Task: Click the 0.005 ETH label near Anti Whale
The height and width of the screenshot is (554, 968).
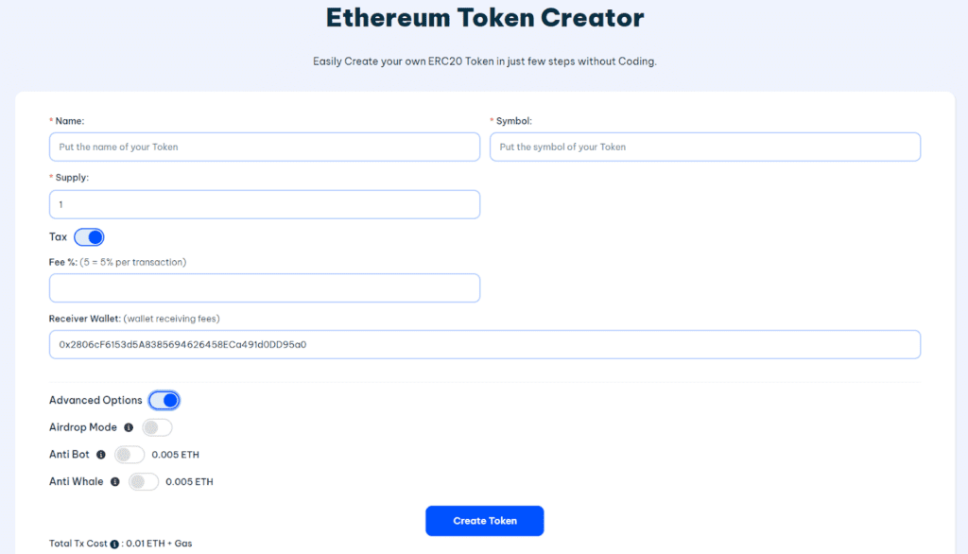Action: coord(191,482)
